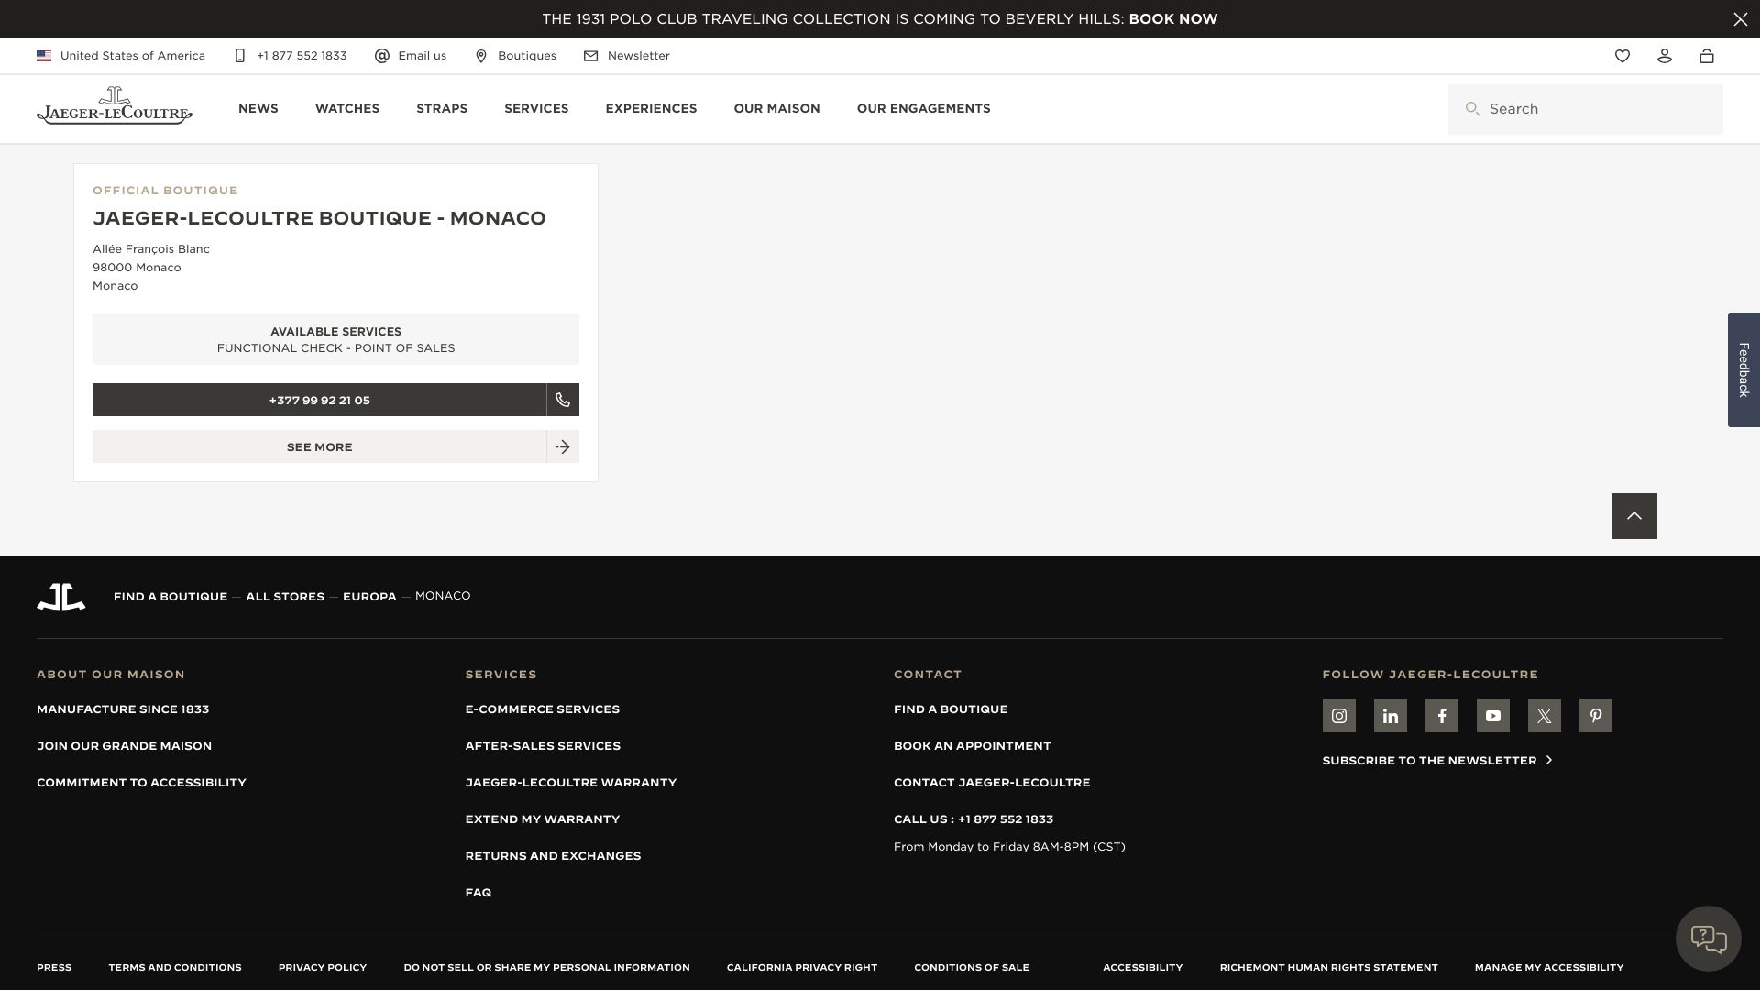Image resolution: width=1760 pixels, height=990 pixels.
Task: Click the phone icon beside the Monaco number
Action: pyautogui.click(x=563, y=400)
